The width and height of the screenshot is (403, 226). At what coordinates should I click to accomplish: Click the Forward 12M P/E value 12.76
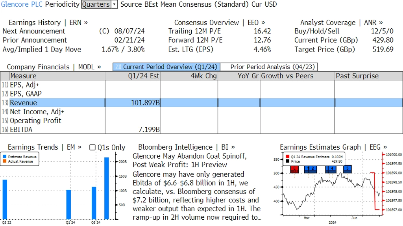(263, 40)
